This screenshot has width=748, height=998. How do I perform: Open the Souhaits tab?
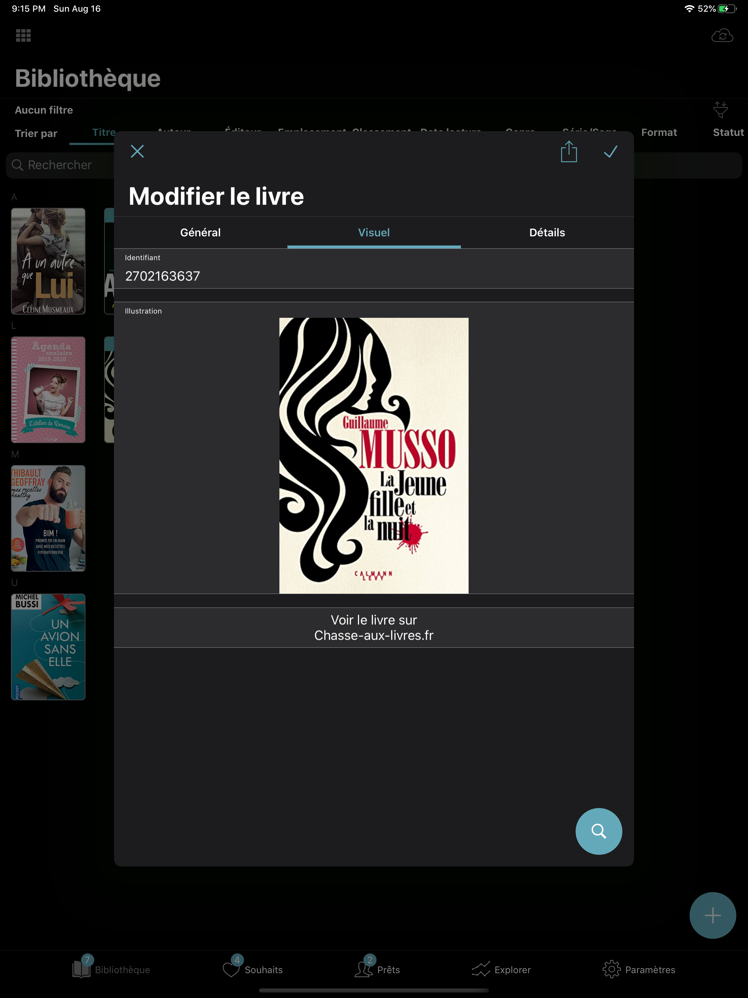coord(253,969)
